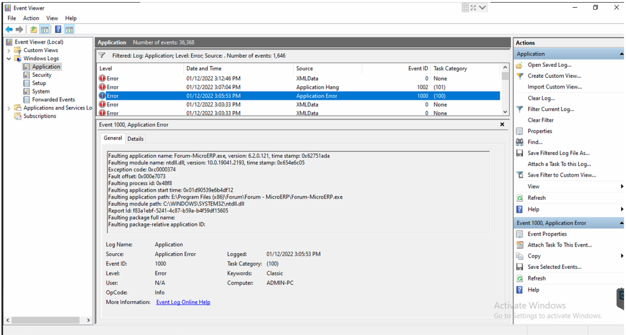Click the Back arrow toolbar icon

click(9, 29)
